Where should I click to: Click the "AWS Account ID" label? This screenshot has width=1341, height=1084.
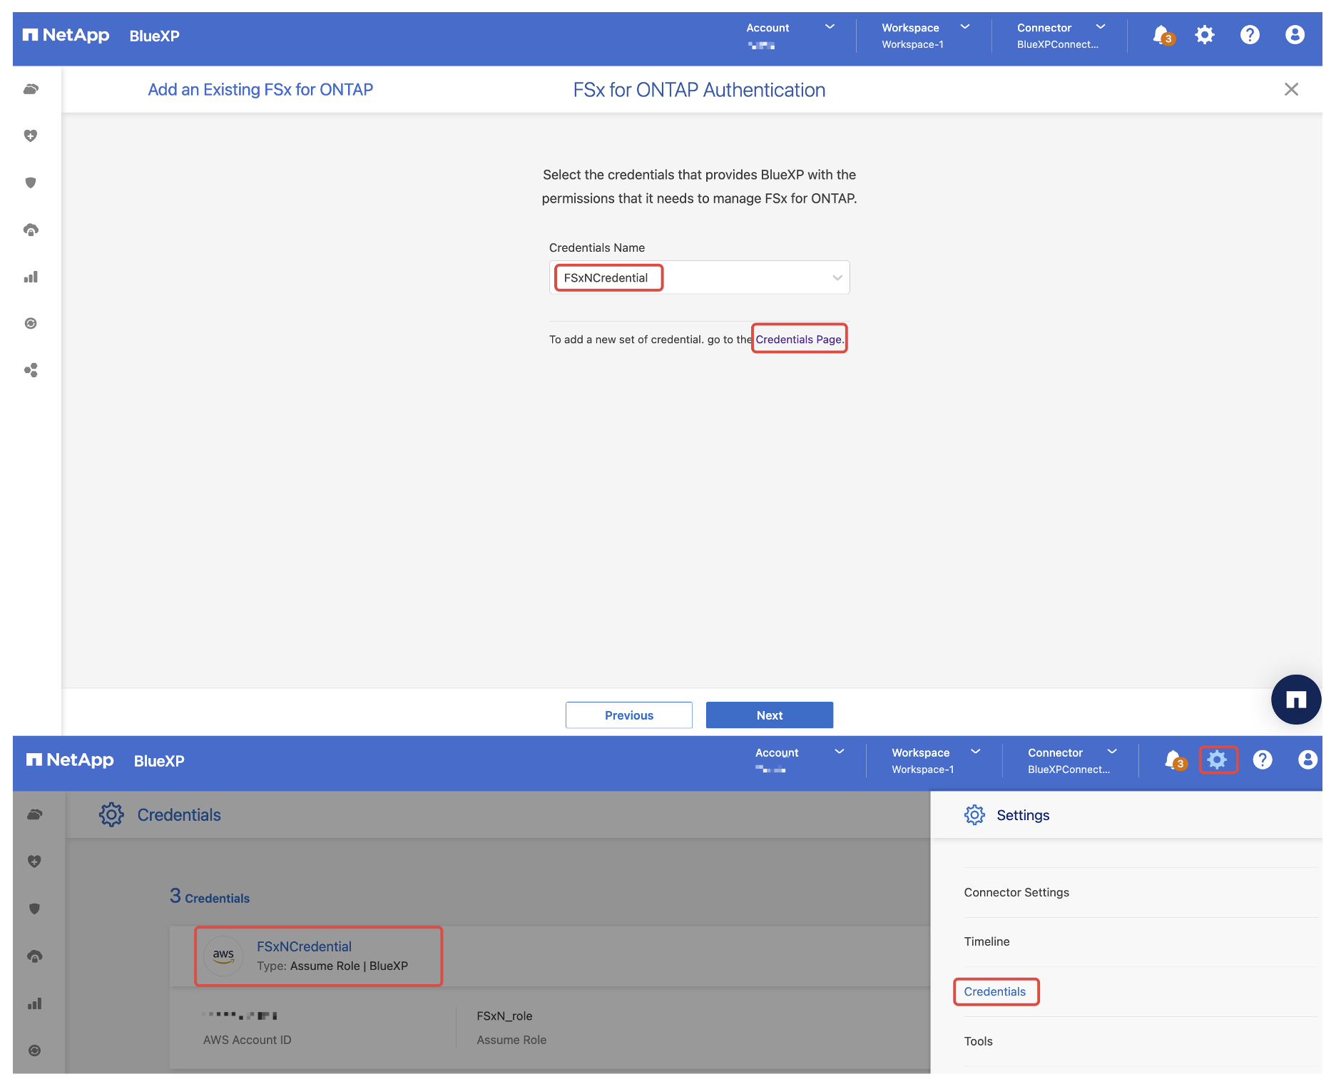click(x=247, y=1040)
